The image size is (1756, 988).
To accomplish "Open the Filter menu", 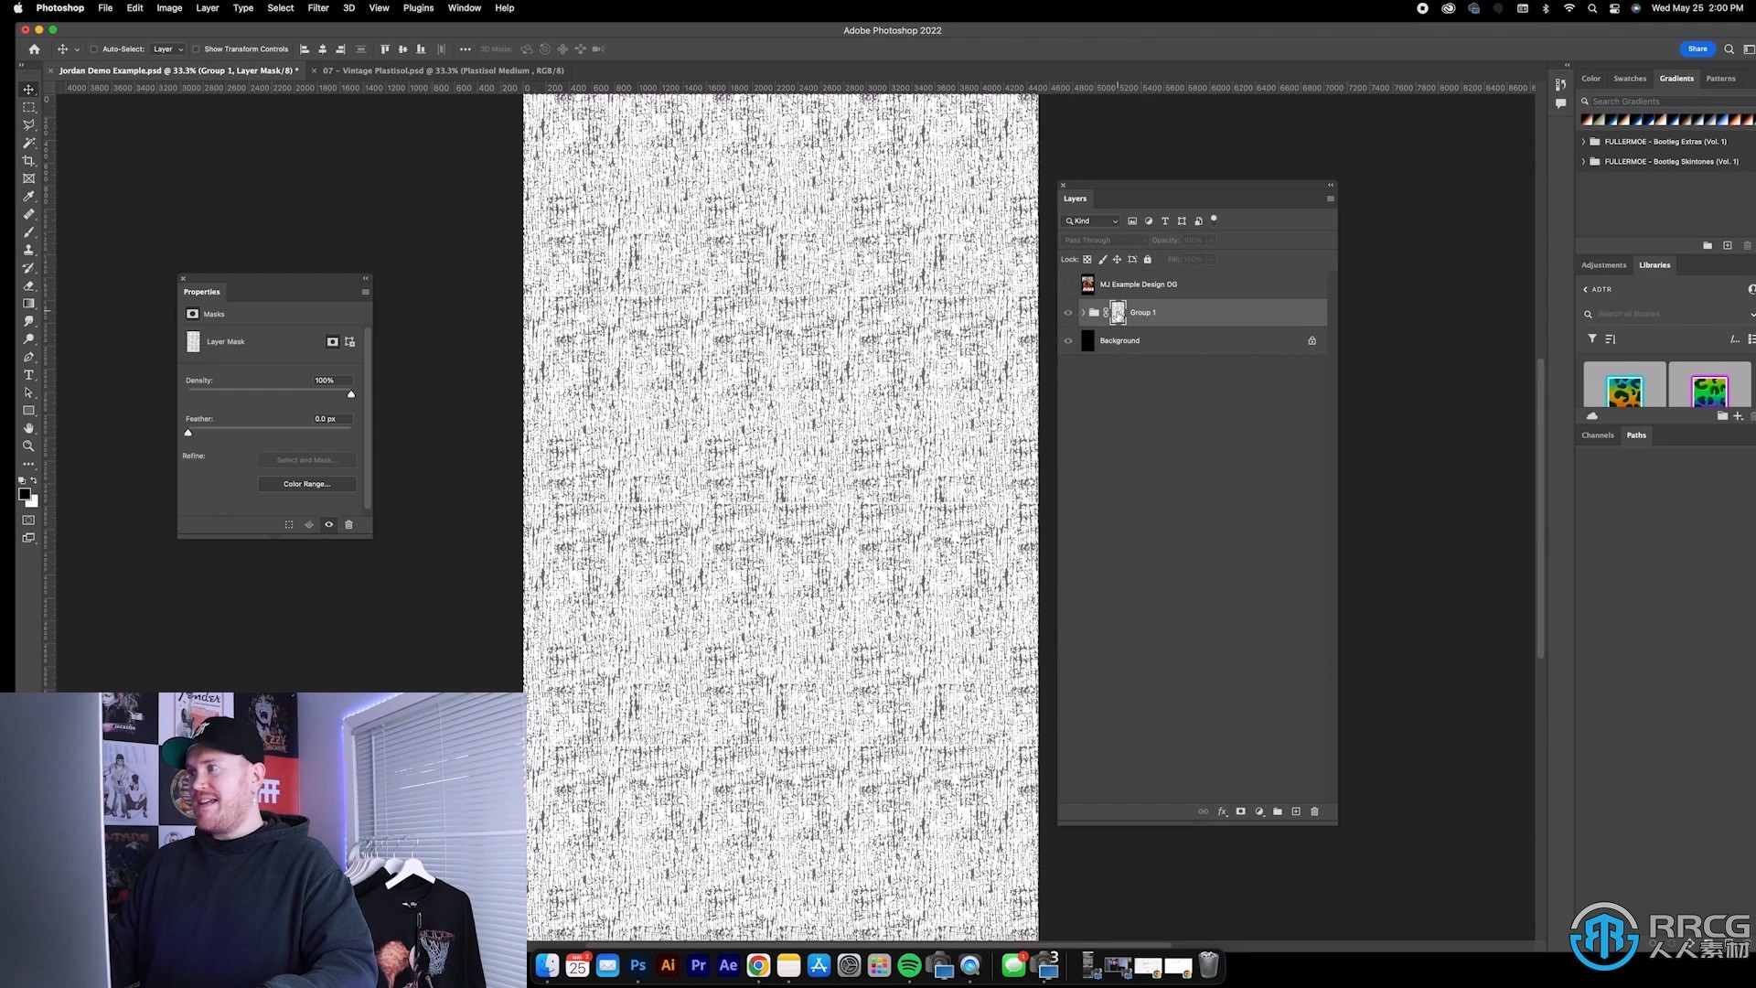I will (x=317, y=8).
